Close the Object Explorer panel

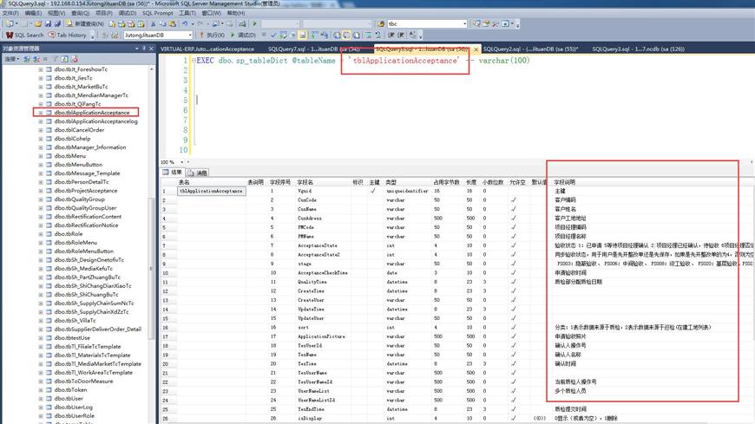click(151, 49)
